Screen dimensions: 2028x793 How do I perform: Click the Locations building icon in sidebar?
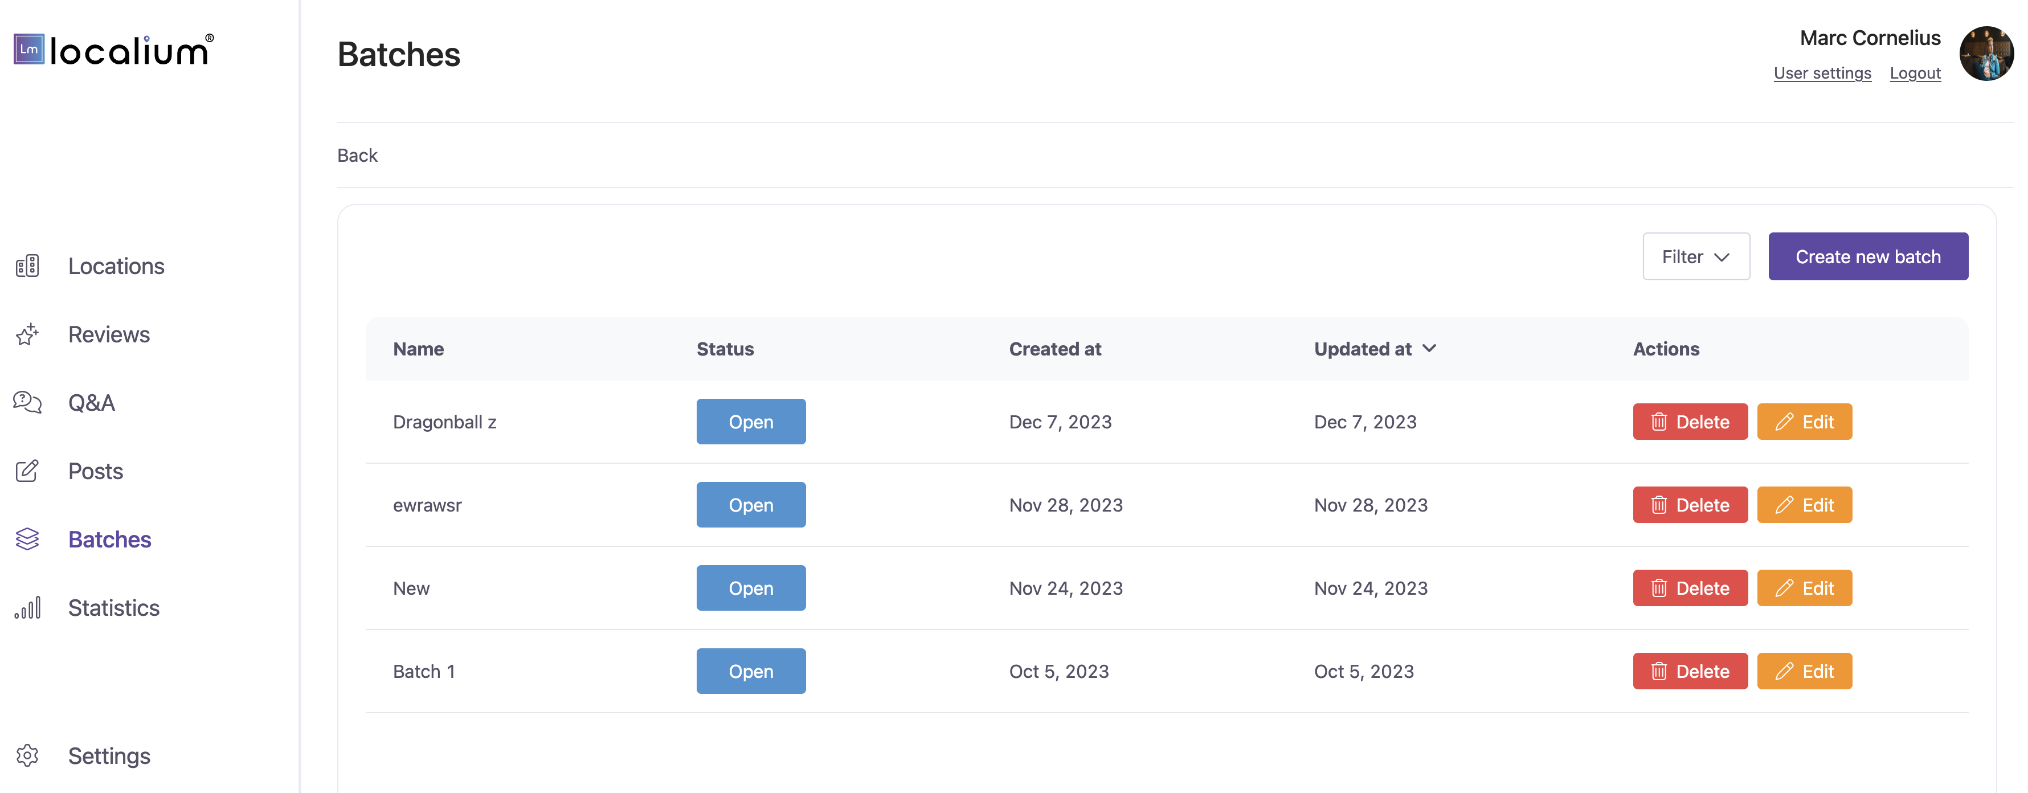[27, 266]
